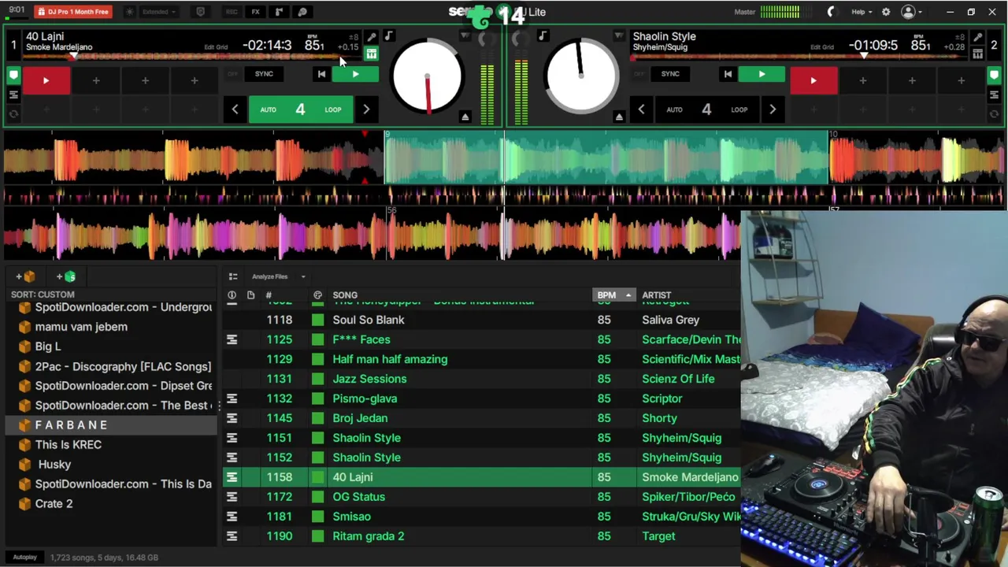
Task: Open the user account menu
Action: [x=911, y=12]
